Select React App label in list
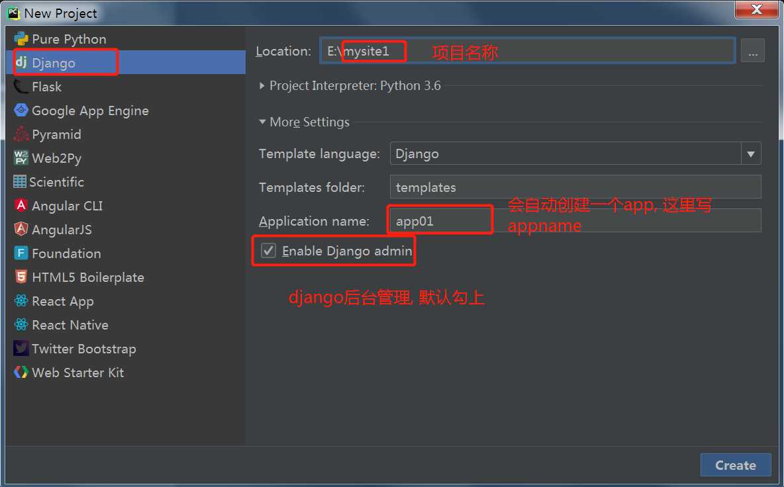This screenshot has width=784, height=487. pos(63,301)
